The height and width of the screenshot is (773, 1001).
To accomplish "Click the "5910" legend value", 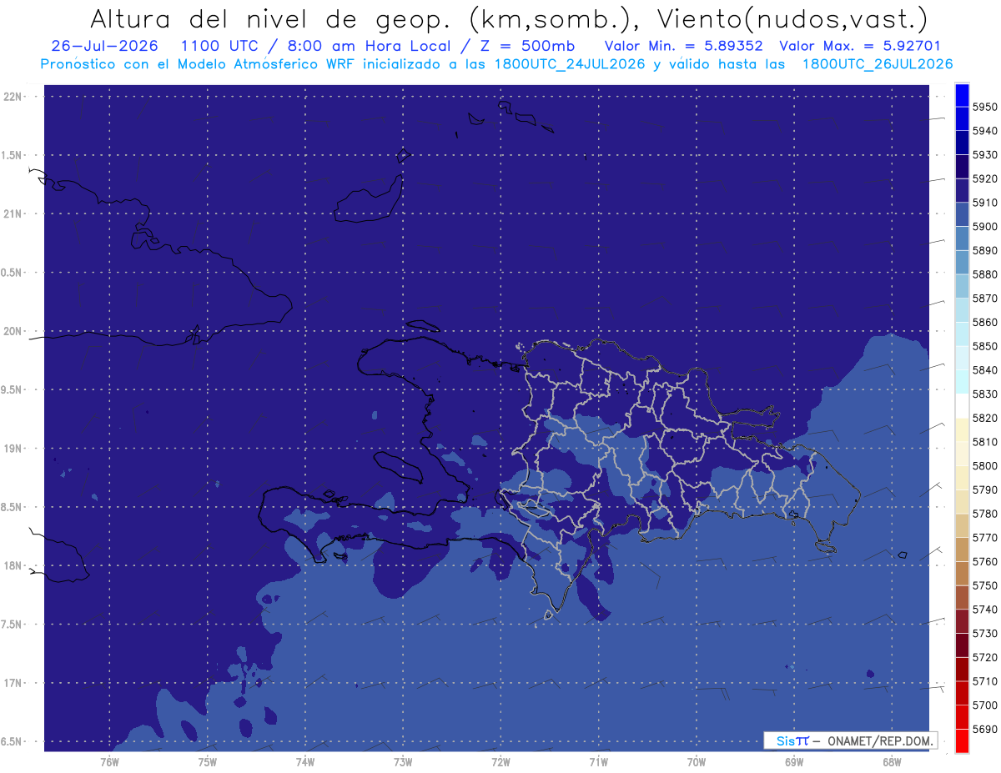I will coord(984,203).
